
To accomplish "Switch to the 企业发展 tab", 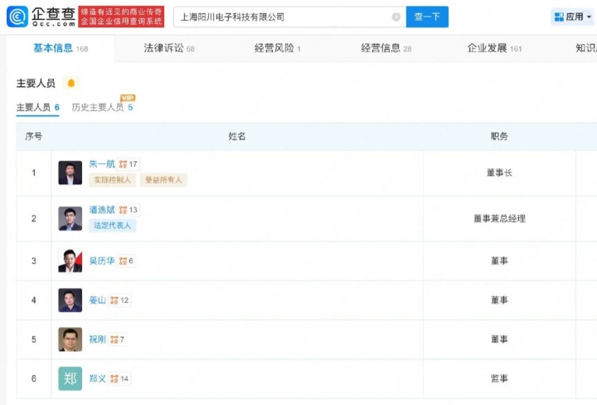I will tap(494, 48).
